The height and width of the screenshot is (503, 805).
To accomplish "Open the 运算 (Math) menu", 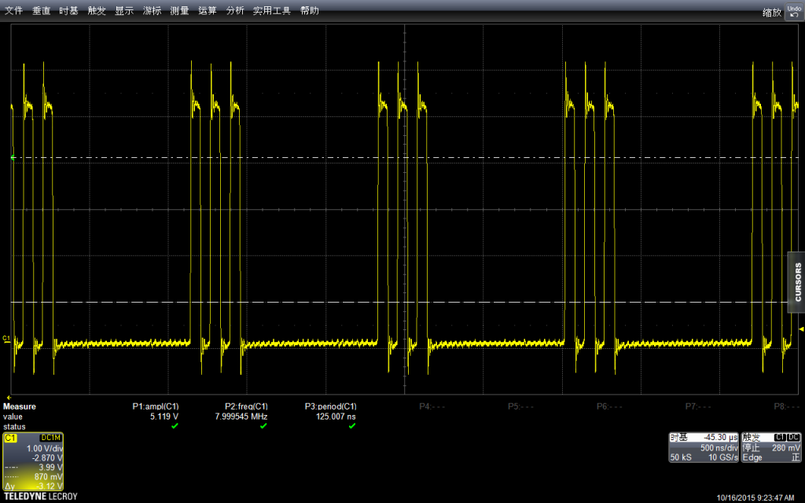I will 208,10.
